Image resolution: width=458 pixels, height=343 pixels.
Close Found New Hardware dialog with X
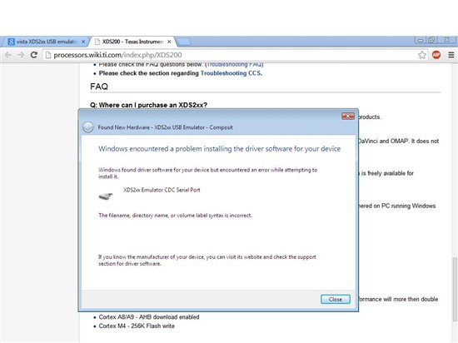(x=347, y=117)
